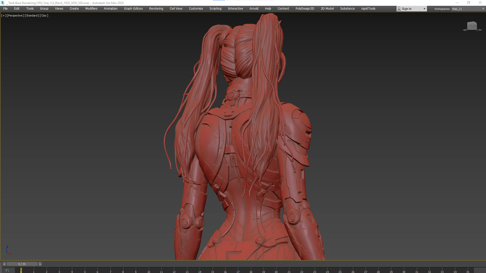
Task: Open the Sign In dropdown
Action: click(412, 9)
